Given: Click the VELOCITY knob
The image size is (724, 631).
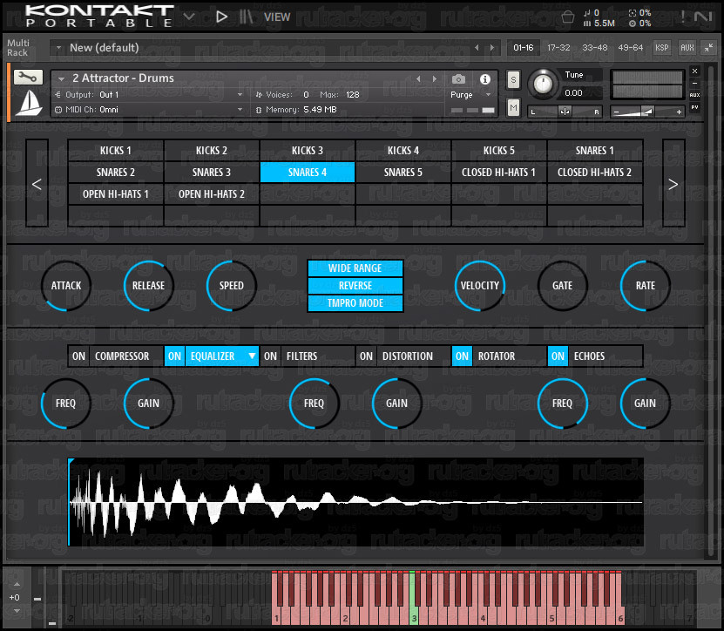Looking at the screenshot, I should [x=480, y=286].
